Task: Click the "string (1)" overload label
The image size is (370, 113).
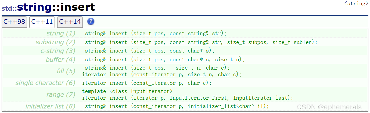Action: point(61,34)
